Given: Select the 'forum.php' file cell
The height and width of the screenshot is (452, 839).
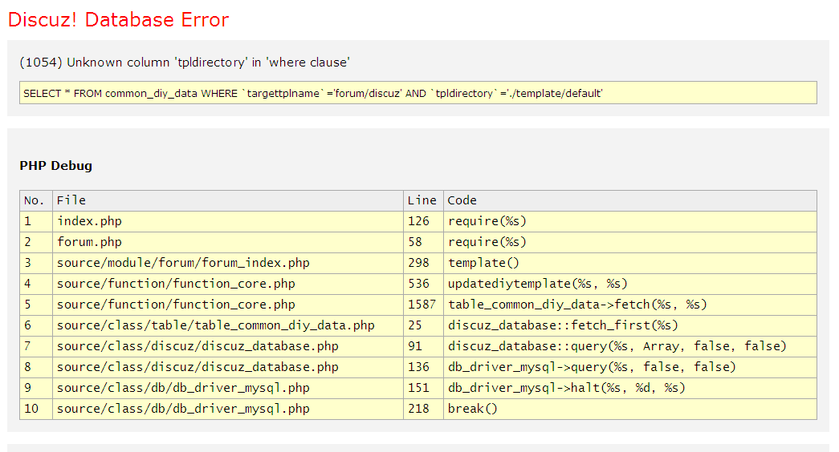Looking at the screenshot, I should pos(228,242).
